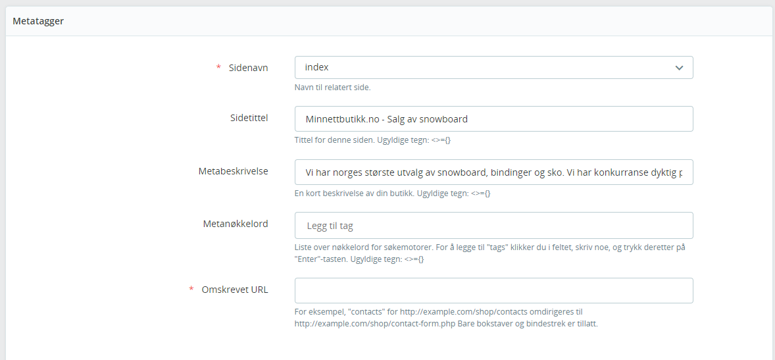The image size is (775, 360).
Task: Click the Omskrevet URL field label
Action: point(235,290)
